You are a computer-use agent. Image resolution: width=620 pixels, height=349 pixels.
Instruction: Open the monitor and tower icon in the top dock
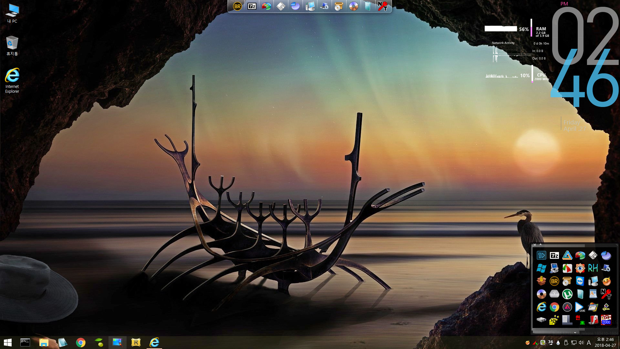(x=310, y=6)
